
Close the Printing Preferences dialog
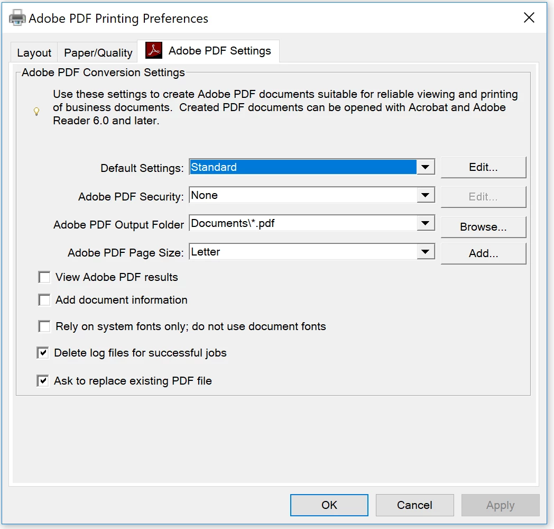pos(529,17)
